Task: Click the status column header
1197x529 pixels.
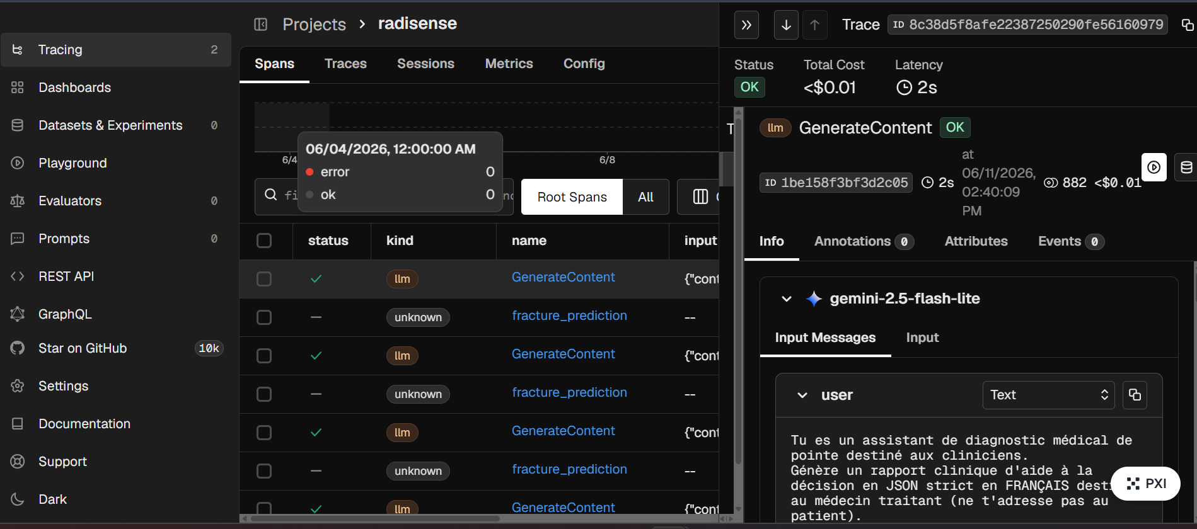Action: coord(328,241)
